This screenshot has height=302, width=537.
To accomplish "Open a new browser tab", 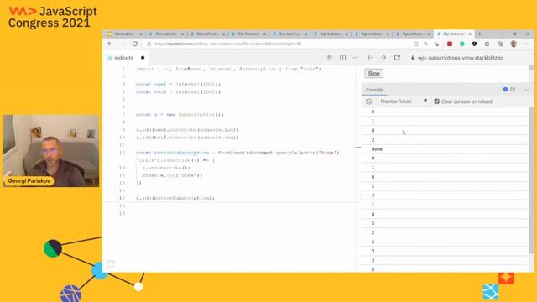I will tap(479, 34).
